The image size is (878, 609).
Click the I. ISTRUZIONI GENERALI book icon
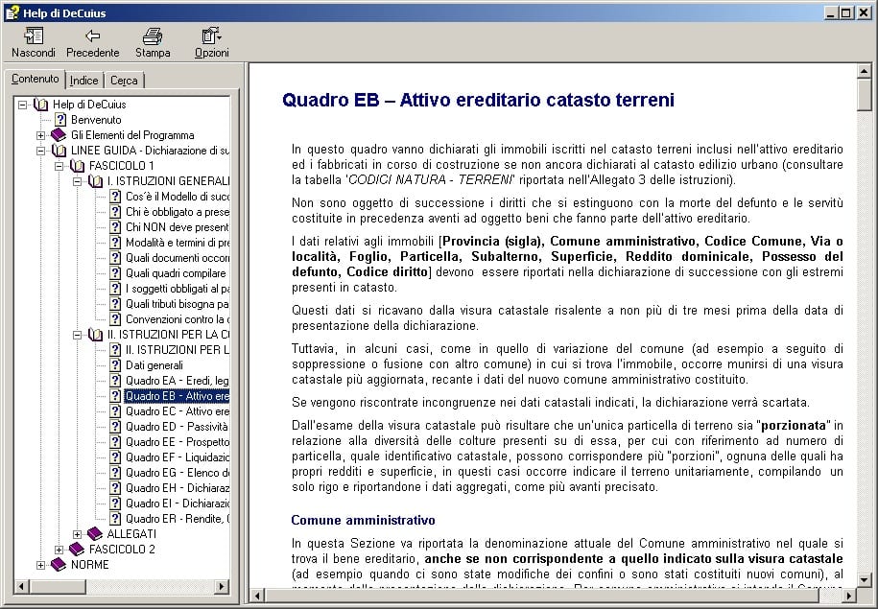coord(95,181)
